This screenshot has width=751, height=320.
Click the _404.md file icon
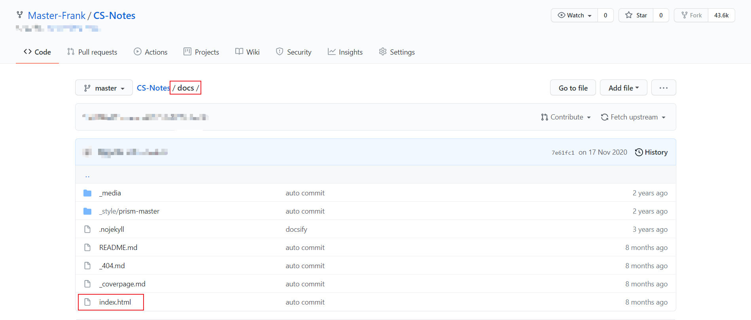(x=87, y=266)
